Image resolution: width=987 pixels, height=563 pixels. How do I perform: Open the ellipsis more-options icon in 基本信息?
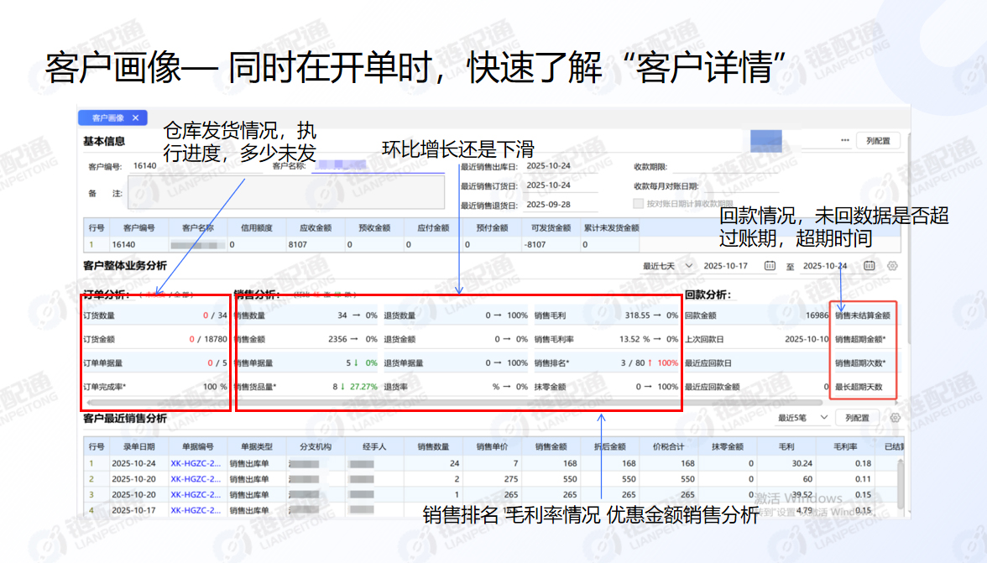843,140
